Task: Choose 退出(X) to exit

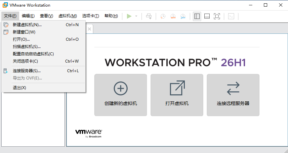Action: pyautogui.click(x=44, y=88)
